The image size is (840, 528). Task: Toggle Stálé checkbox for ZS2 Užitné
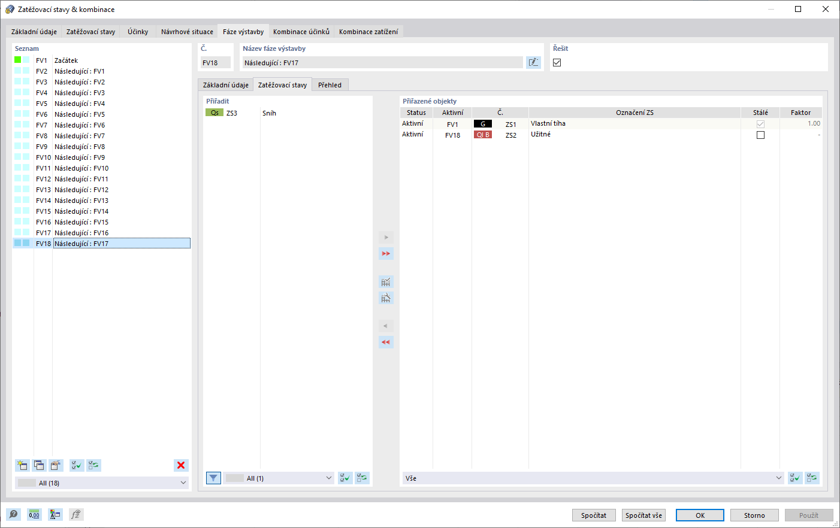pos(760,135)
